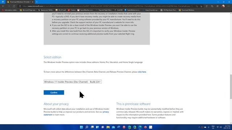Open the Collections icon in Edge toolbar

click(212, 6)
